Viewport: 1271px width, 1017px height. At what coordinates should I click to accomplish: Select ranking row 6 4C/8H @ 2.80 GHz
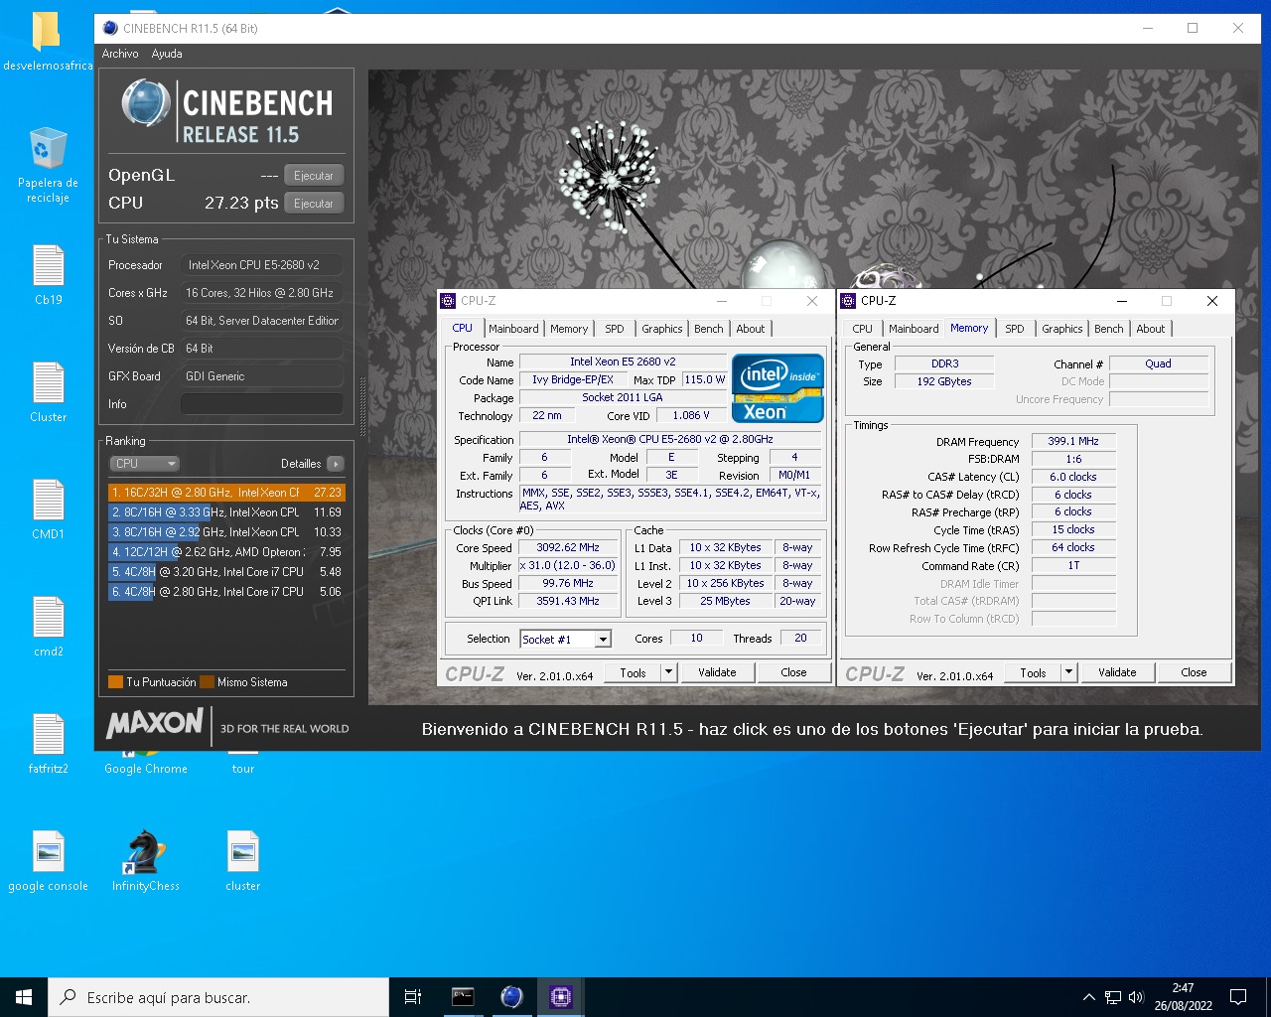click(x=226, y=592)
